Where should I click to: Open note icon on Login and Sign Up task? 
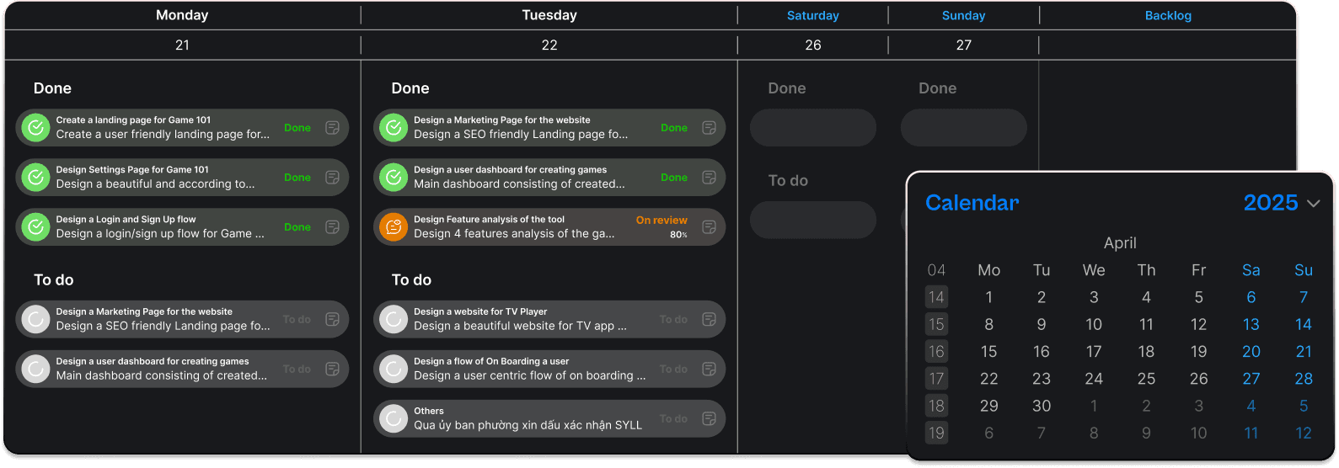(x=333, y=227)
